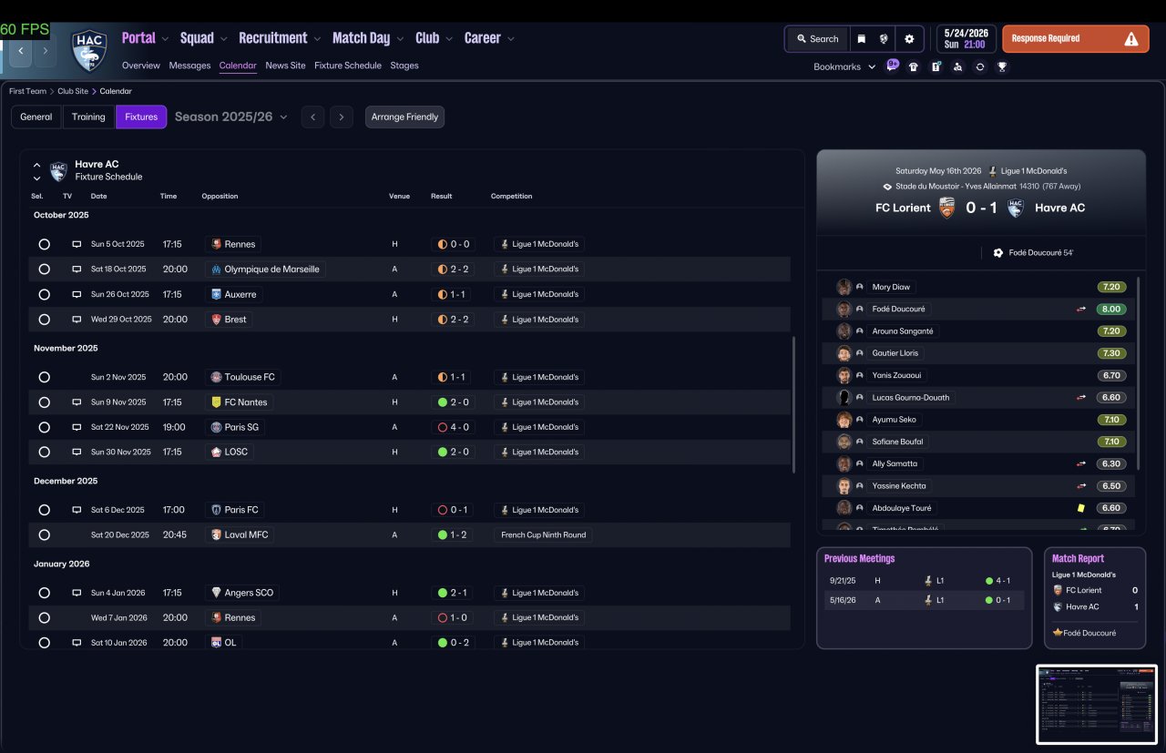
Task: Open the Messages submenu item
Action: (189, 66)
